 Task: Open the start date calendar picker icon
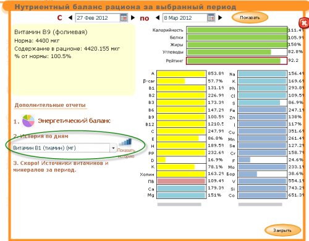(x=124, y=18)
